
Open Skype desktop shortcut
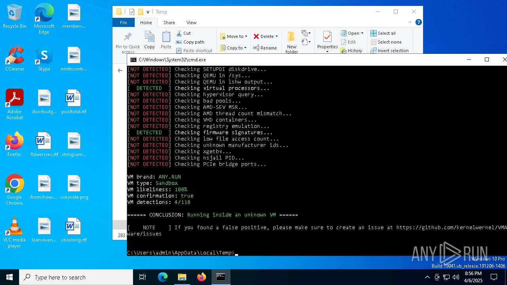click(44, 59)
